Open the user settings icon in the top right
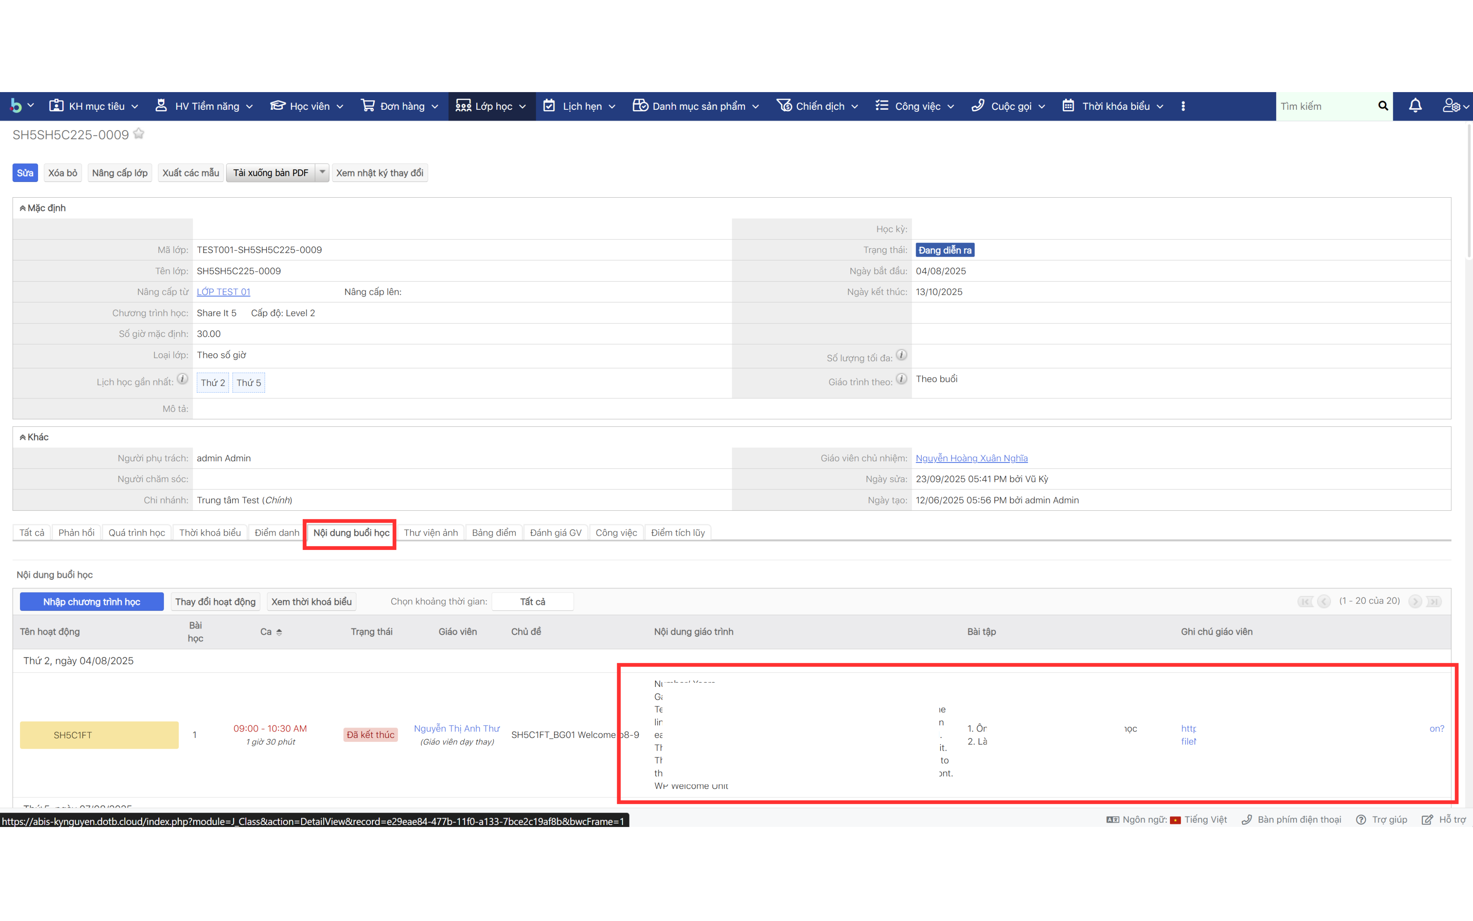 tap(1452, 106)
